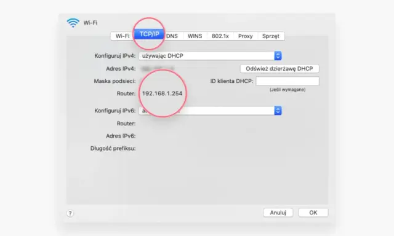Screen dimensions: 394x236
Task: Switch to the Sprzęt tab
Action: click(x=271, y=36)
